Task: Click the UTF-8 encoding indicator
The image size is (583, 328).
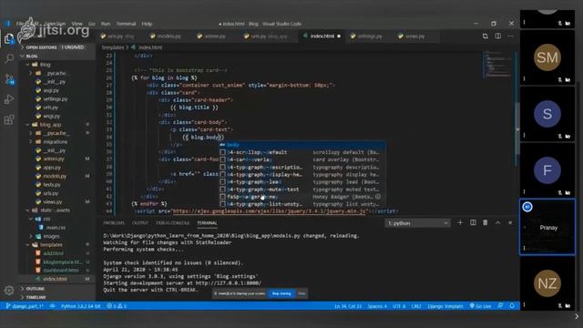Action: 399,306
